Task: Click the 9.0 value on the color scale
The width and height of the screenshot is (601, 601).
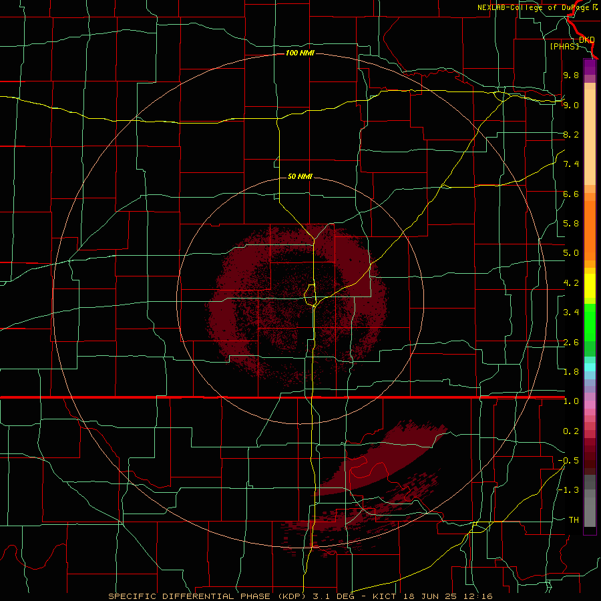Action: (x=571, y=105)
